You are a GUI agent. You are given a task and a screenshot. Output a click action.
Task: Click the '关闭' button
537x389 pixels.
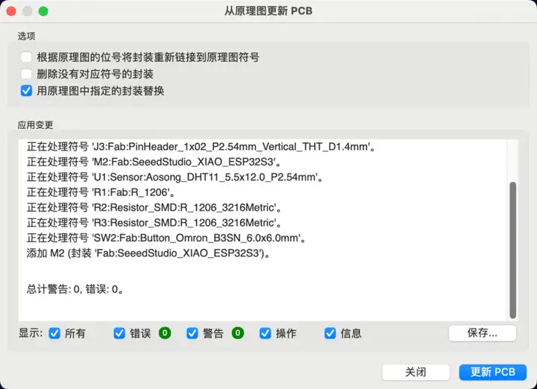click(x=415, y=372)
